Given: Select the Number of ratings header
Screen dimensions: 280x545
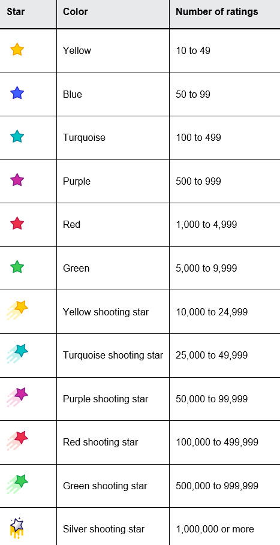Looking at the screenshot, I should coord(217,12).
